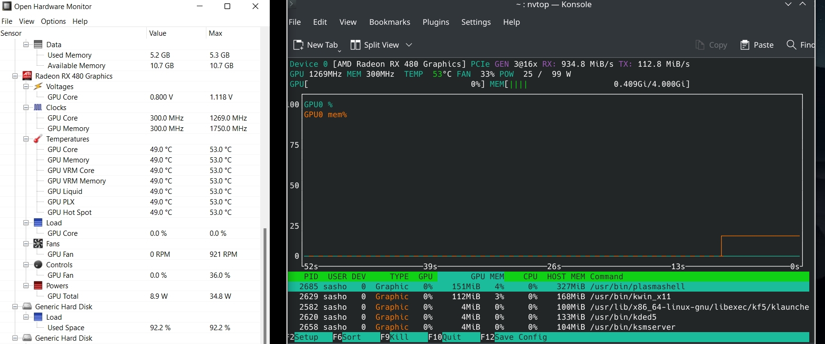Click the Copy button in Konsole toolbar

(x=711, y=45)
